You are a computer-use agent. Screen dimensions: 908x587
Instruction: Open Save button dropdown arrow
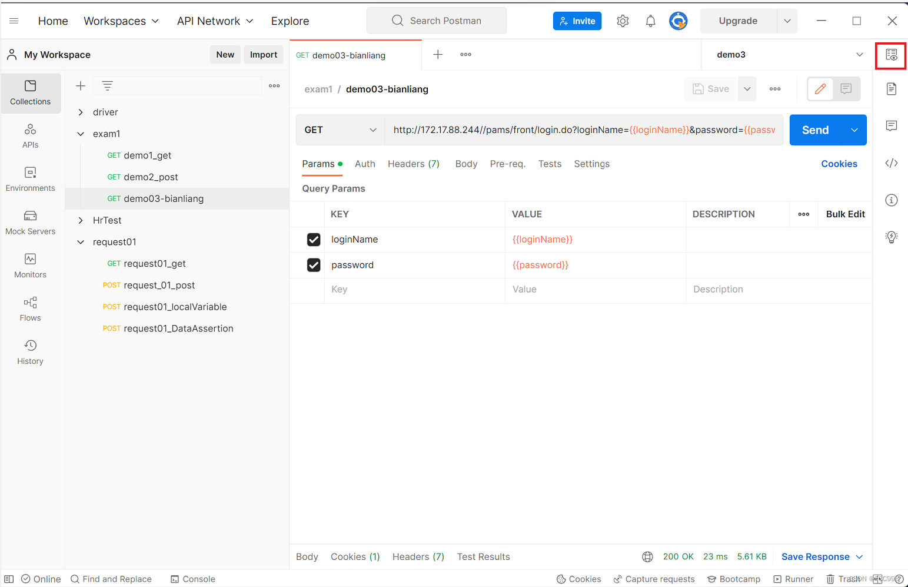click(x=747, y=89)
